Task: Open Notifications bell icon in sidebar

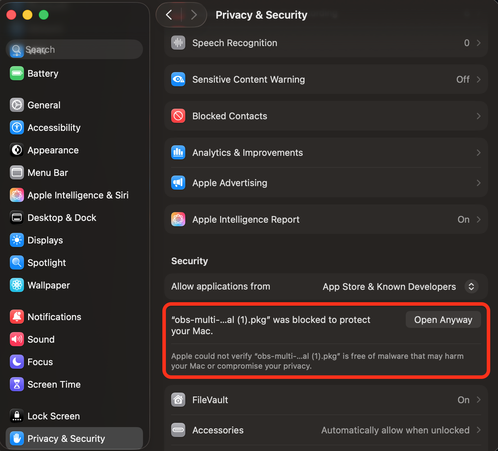Action: 17,317
